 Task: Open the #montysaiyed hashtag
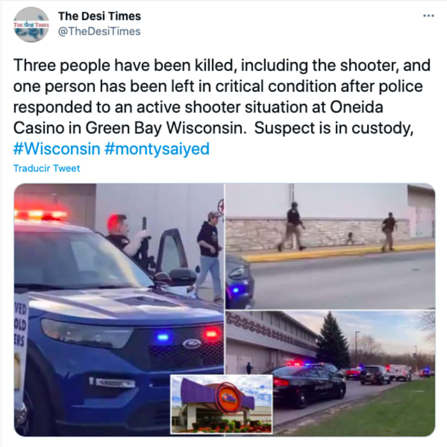157,149
